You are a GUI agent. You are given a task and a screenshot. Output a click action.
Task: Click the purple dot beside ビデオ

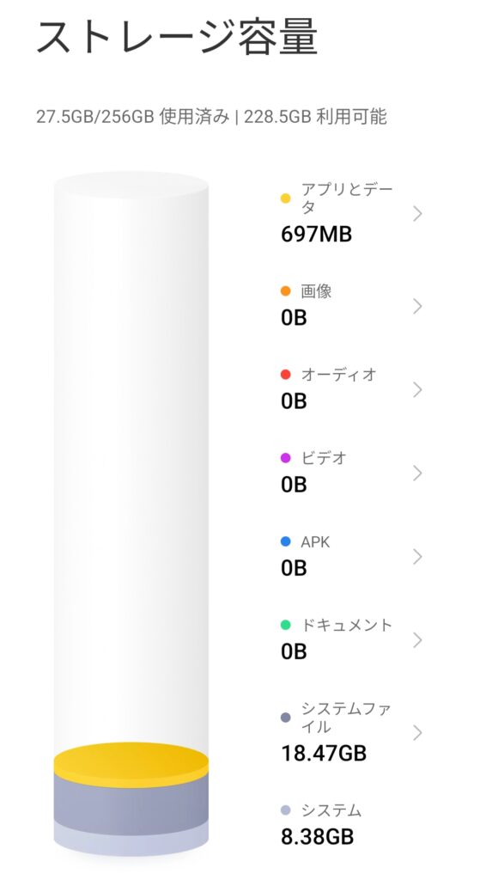286,458
